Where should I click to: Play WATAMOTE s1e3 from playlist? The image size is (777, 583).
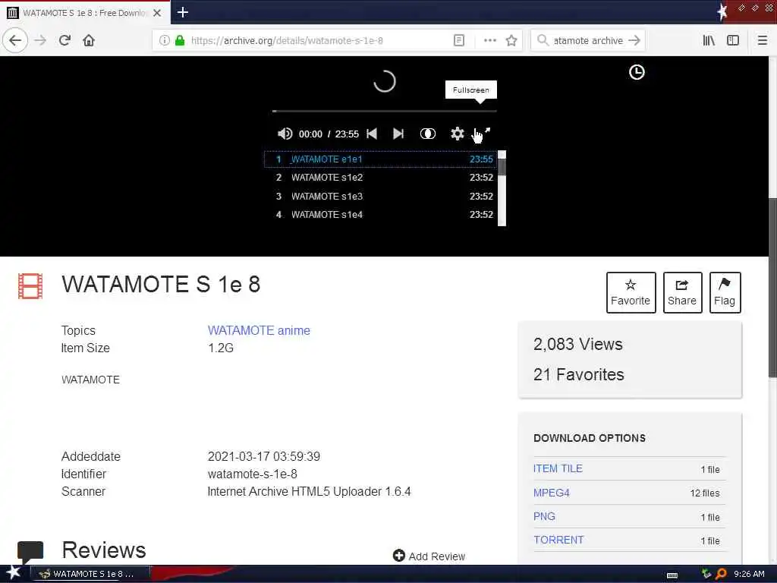380,197
